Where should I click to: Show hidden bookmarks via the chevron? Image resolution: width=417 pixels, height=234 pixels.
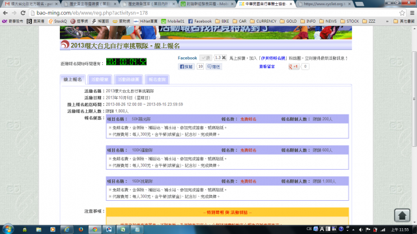(x=387, y=21)
